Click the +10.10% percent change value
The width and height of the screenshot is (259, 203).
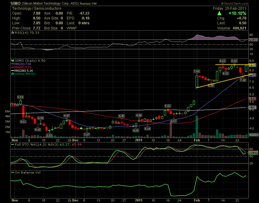[238, 13]
